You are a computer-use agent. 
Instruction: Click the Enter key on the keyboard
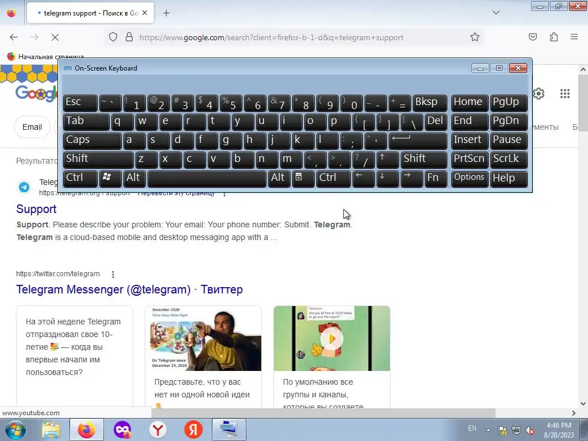point(418,141)
